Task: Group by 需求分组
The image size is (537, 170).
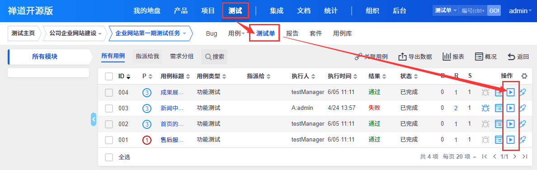Action: (x=182, y=56)
